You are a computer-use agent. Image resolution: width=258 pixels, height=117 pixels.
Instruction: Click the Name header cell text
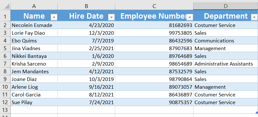click(34, 16)
